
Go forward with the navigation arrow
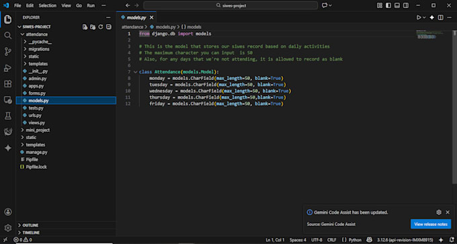(x=136, y=5)
